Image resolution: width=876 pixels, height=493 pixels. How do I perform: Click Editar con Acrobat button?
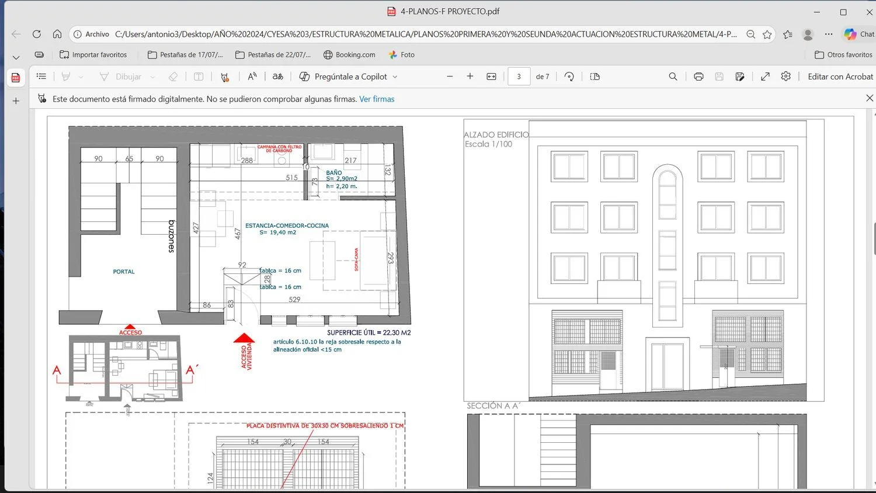pos(840,77)
